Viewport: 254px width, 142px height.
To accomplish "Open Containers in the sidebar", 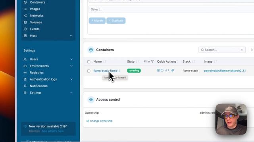I will click(x=38, y=2).
